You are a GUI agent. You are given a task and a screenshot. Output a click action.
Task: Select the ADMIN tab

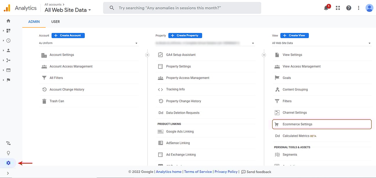tap(34, 21)
